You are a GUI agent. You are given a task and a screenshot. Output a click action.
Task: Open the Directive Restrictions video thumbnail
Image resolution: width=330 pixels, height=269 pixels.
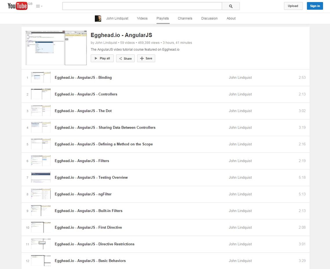[x=41, y=244]
